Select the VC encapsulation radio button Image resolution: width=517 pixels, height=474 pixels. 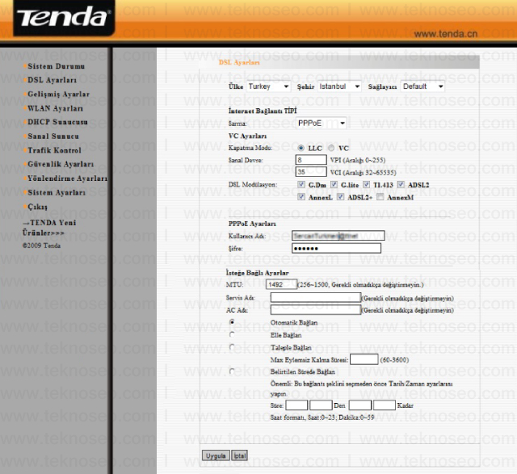331,148
